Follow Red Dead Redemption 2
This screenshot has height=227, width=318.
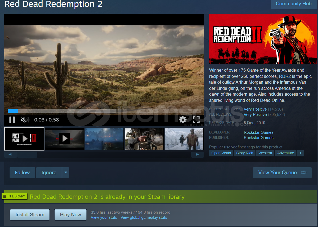(22, 173)
